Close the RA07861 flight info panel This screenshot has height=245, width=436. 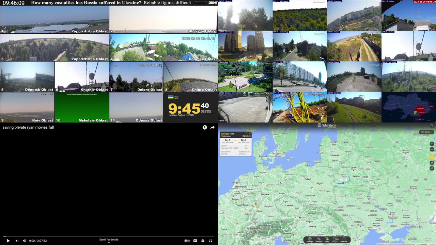tap(250, 133)
